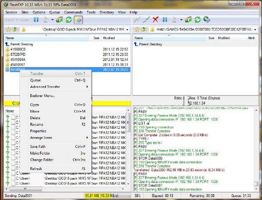Open the remote path dropdown in right pane
Screen dimensions: 262x200
coord(258,29)
